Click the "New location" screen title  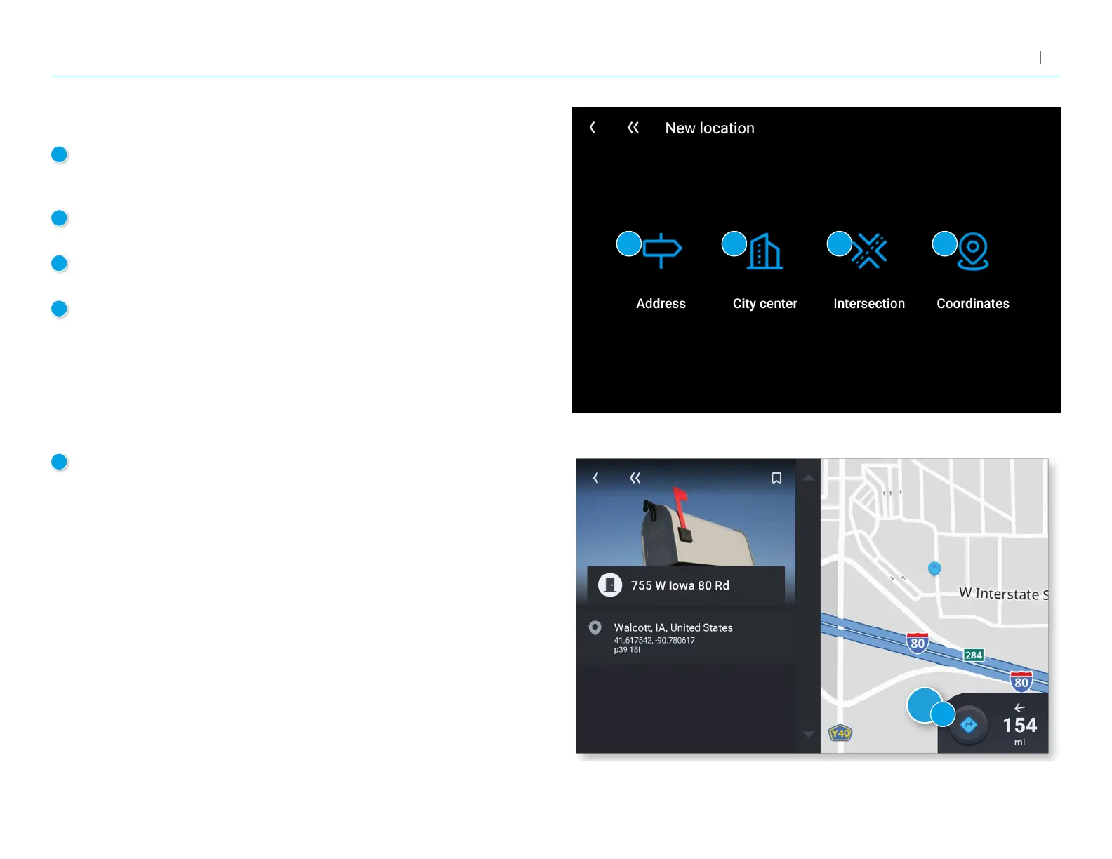point(710,128)
